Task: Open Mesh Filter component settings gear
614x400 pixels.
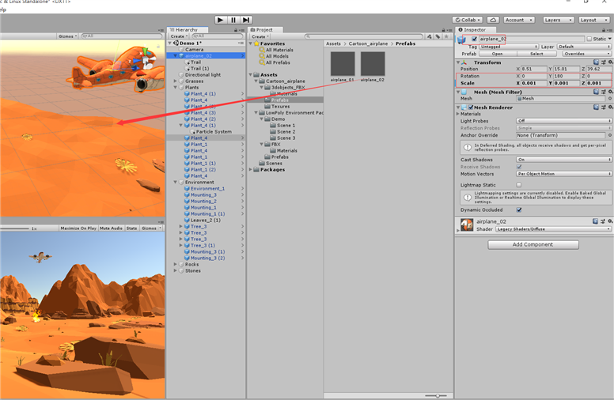Action: pos(610,92)
